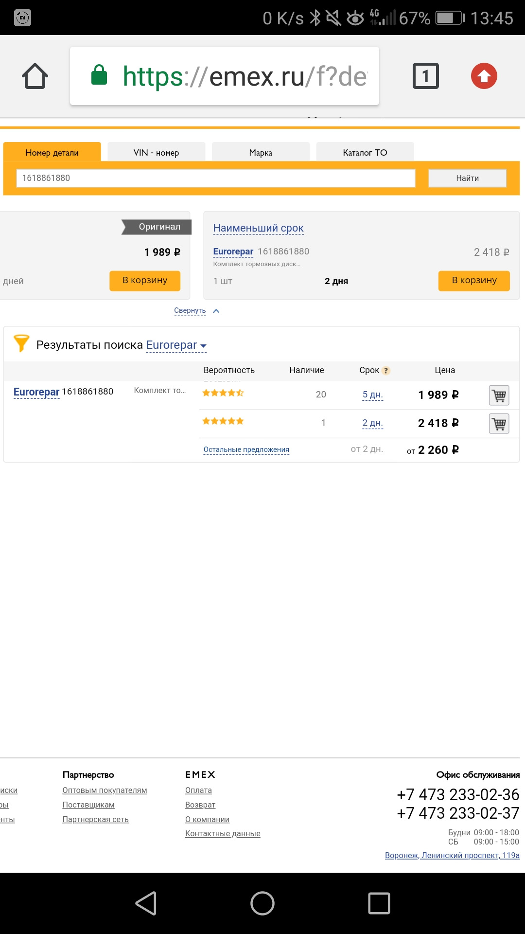Tap the browser home icon
Viewport: 525px width, 934px height.
point(35,76)
